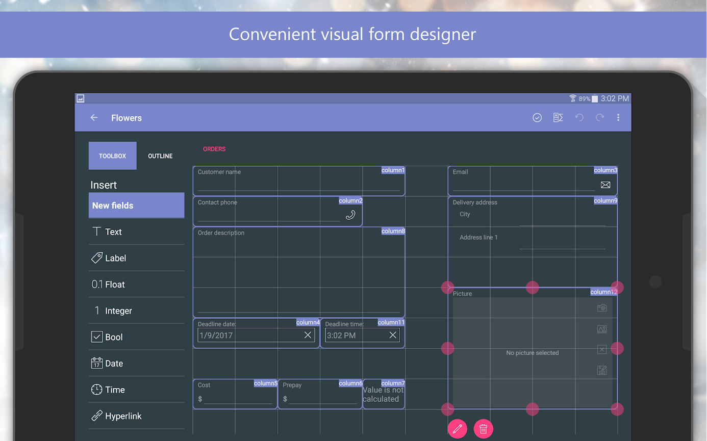Clear the deadline date with the X
707x441 pixels.
point(308,335)
